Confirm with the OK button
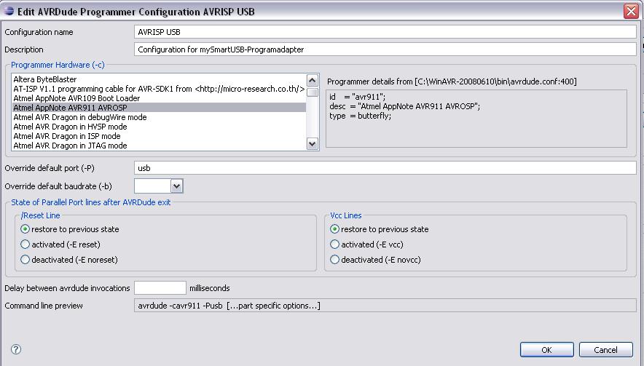 click(546, 349)
